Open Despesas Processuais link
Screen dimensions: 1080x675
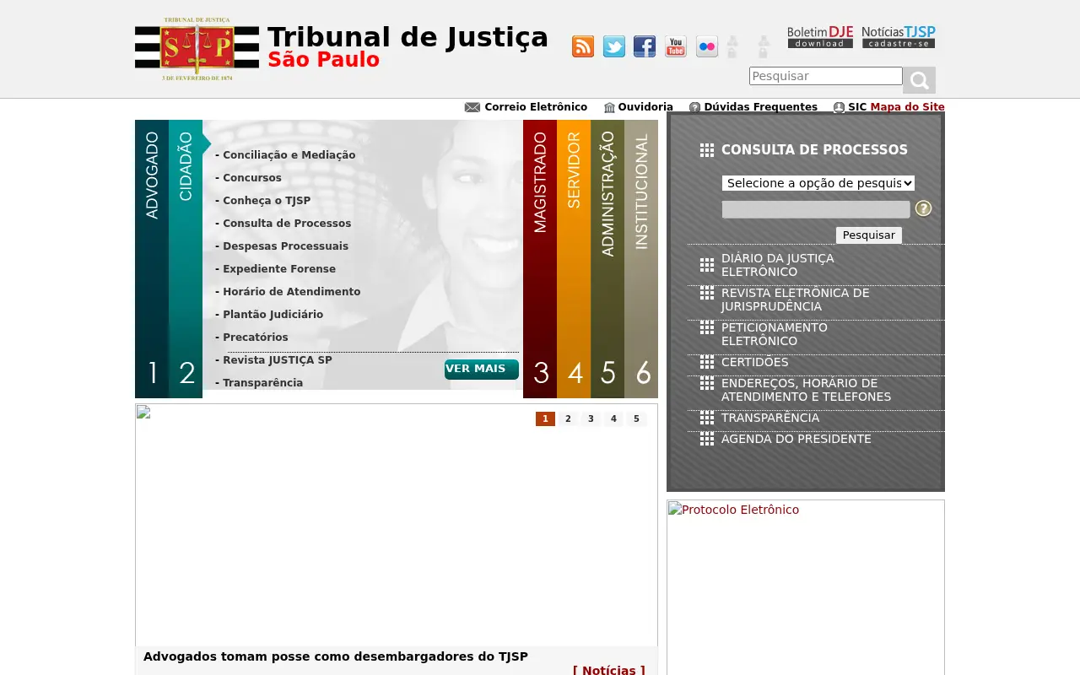click(x=285, y=246)
